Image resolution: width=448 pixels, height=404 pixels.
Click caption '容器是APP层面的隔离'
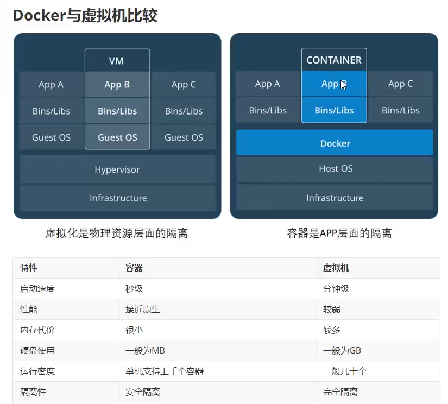pyautogui.click(x=339, y=233)
